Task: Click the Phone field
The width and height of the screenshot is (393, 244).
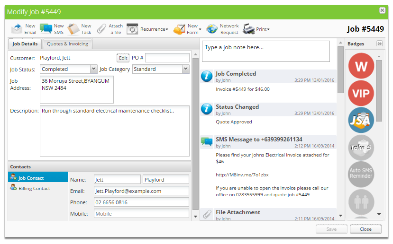Action: tap(141, 202)
